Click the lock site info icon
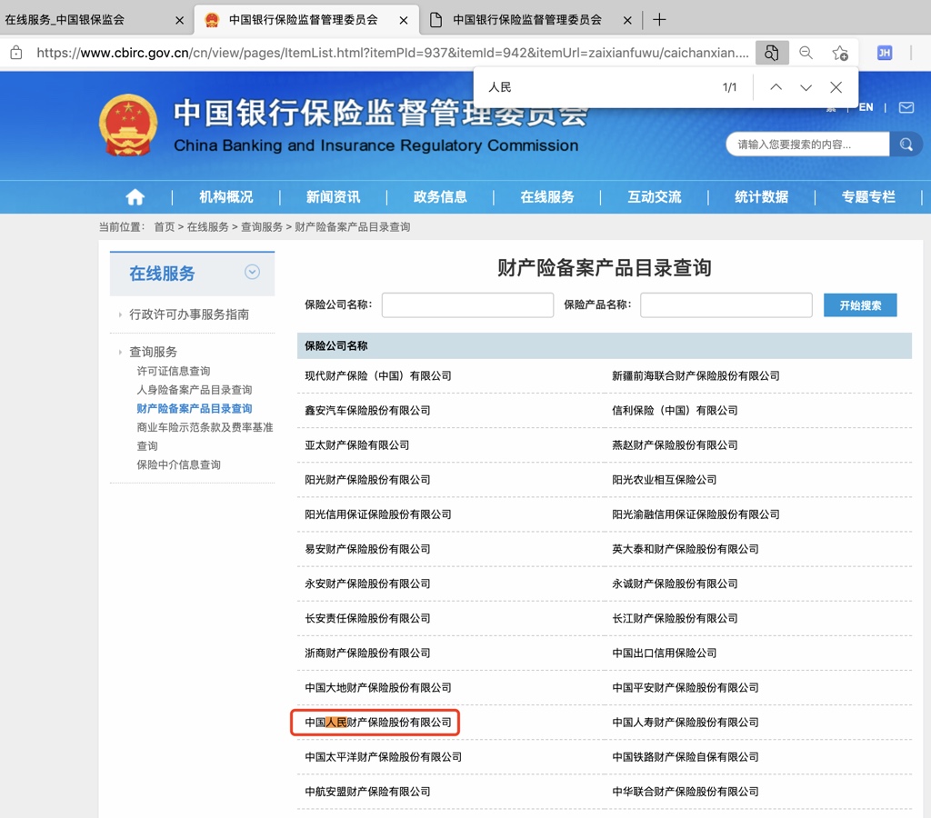931x818 pixels. tap(16, 53)
